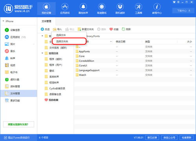The image size is (196, 141).
Task: Click the 删除 delete toolbar button
Action: (x=102, y=29)
